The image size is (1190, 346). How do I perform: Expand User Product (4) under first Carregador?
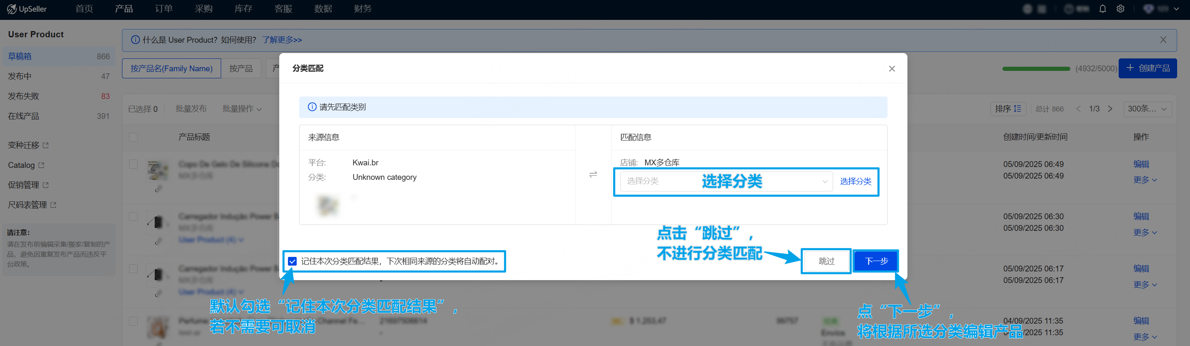pyautogui.click(x=211, y=240)
